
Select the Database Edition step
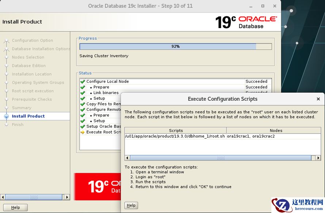pos(28,66)
